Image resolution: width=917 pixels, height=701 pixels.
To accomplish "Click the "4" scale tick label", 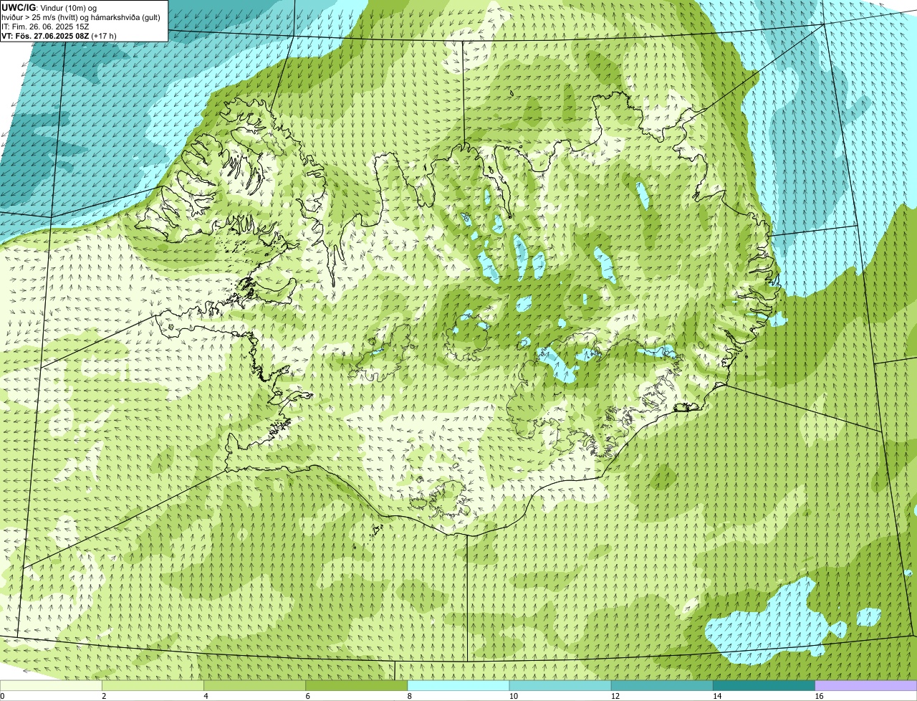I will (206, 696).
